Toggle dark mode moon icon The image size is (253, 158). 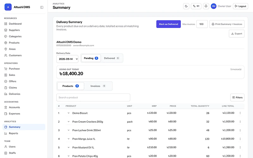(x=186, y=6)
